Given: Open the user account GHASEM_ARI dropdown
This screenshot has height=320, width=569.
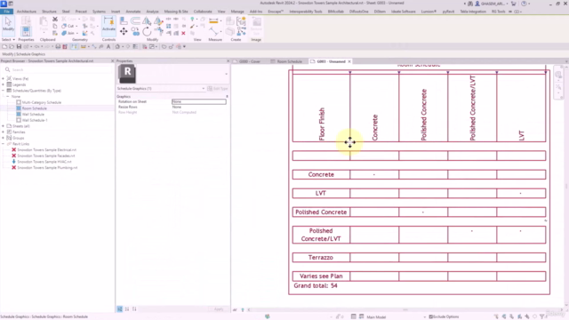Looking at the screenshot, I should coord(492,4).
